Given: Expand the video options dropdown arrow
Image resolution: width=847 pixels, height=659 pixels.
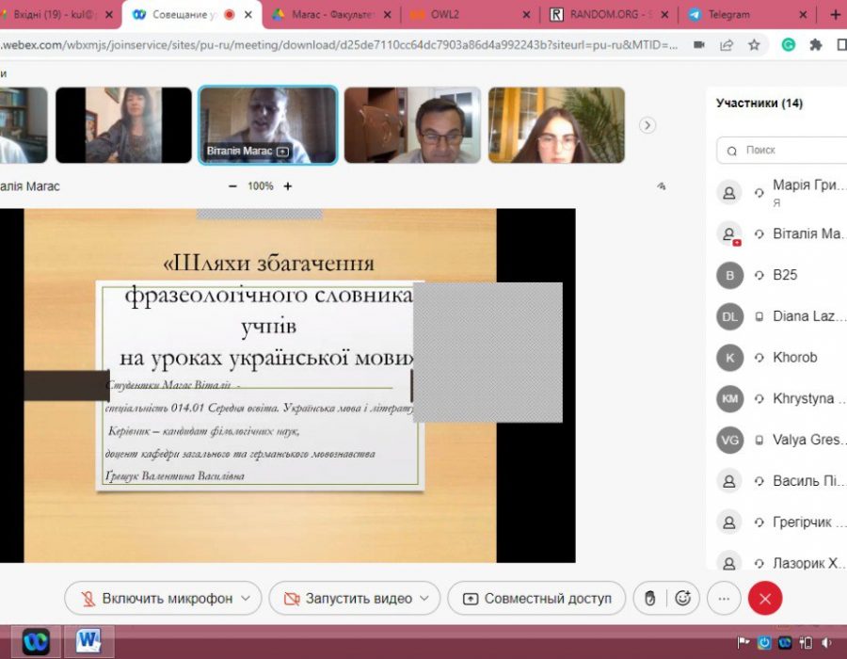Looking at the screenshot, I should [424, 598].
